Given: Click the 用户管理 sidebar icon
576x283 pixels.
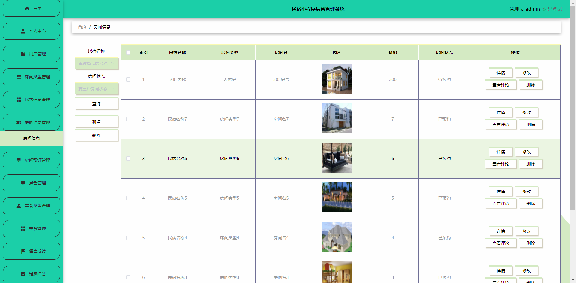Looking at the screenshot, I should [23, 54].
